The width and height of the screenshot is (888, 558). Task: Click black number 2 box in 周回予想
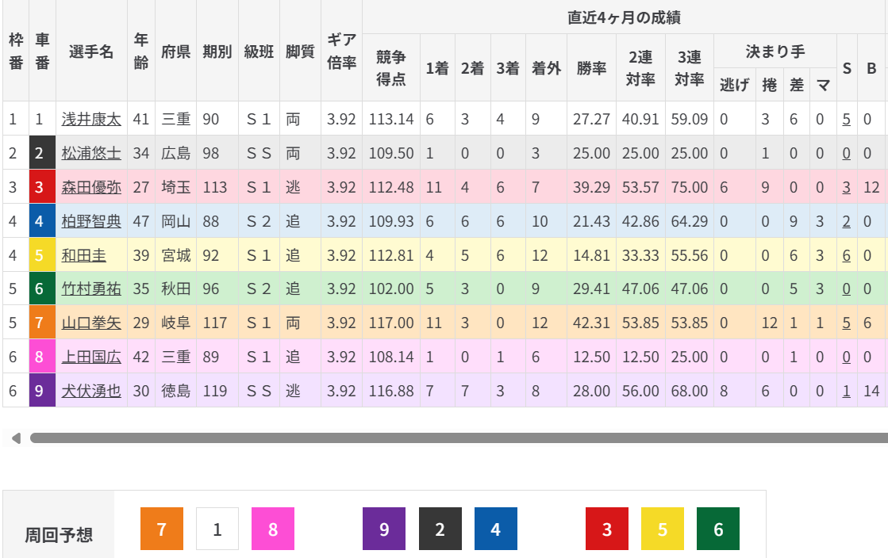click(x=440, y=529)
